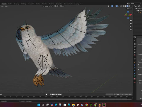Click the End frame 250 field

[128, 95]
